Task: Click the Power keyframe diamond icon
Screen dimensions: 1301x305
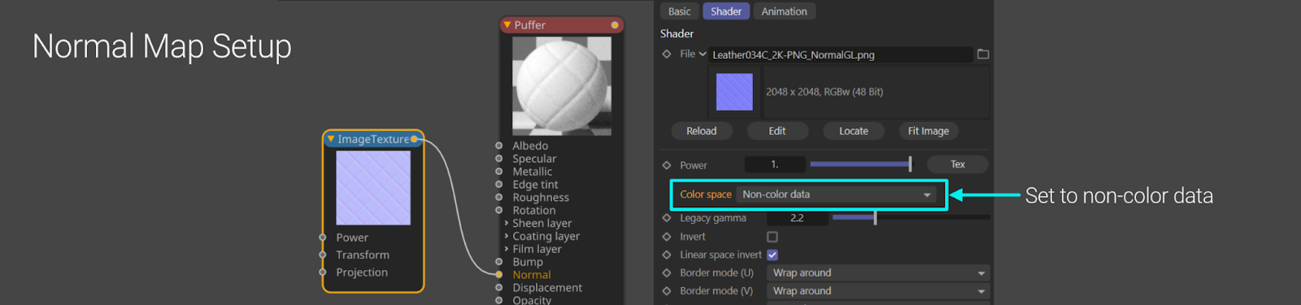Action: click(x=667, y=165)
